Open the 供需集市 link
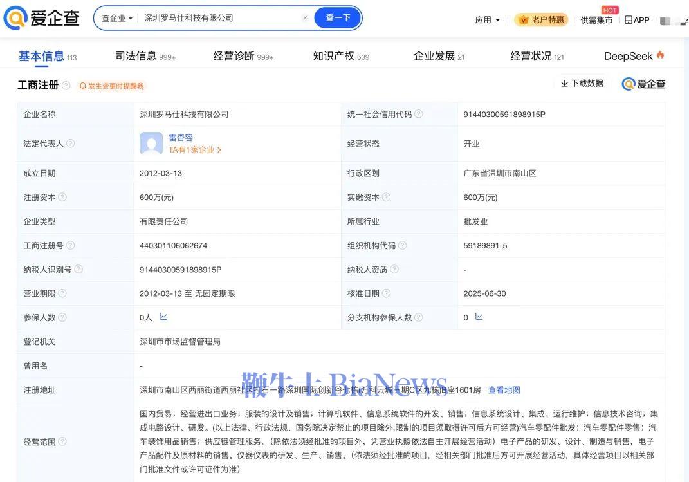Viewport: 689px width, 482px height. click(596, 20)
